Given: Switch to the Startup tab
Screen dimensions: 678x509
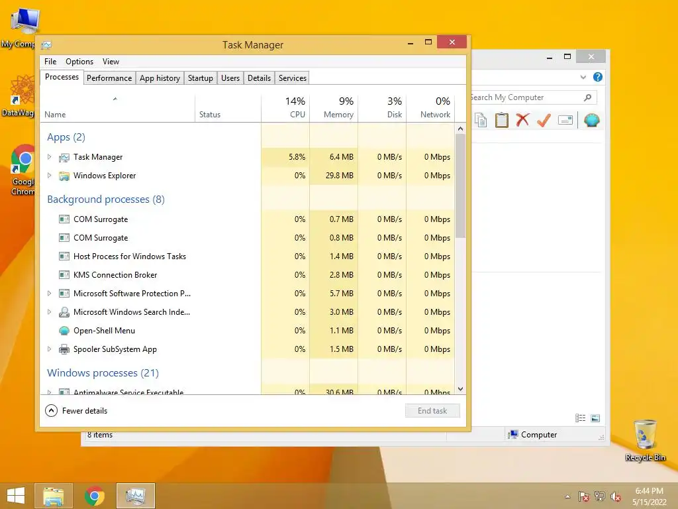Looking at the screenshot, I should 200,78.
